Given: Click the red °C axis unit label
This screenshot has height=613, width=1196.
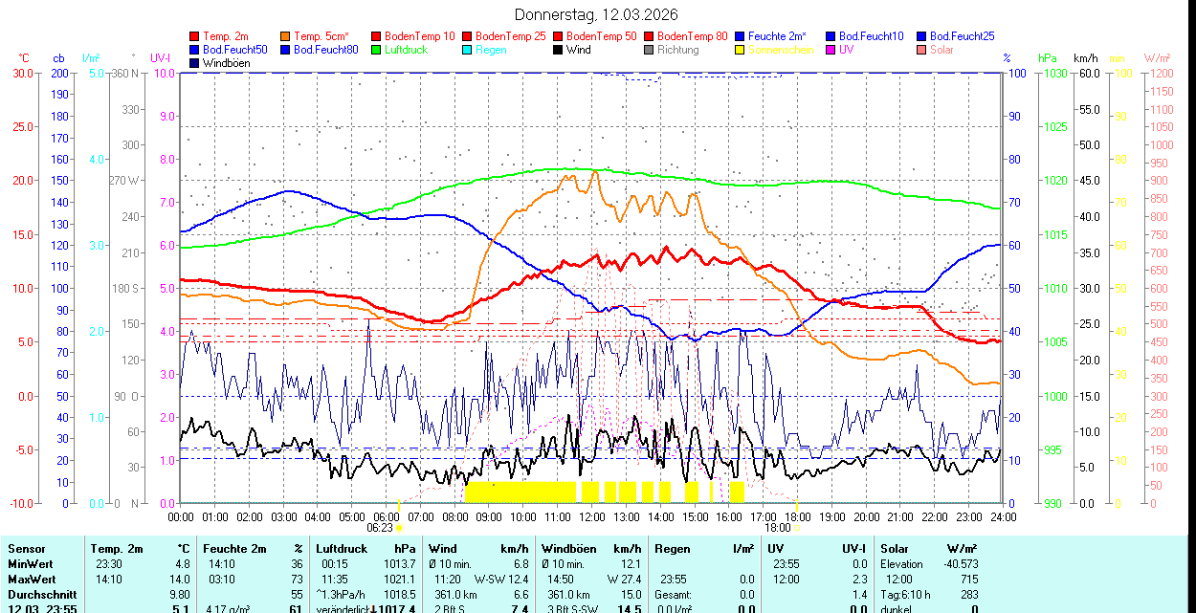Looking at the screenshot, I should coord(24,58).
